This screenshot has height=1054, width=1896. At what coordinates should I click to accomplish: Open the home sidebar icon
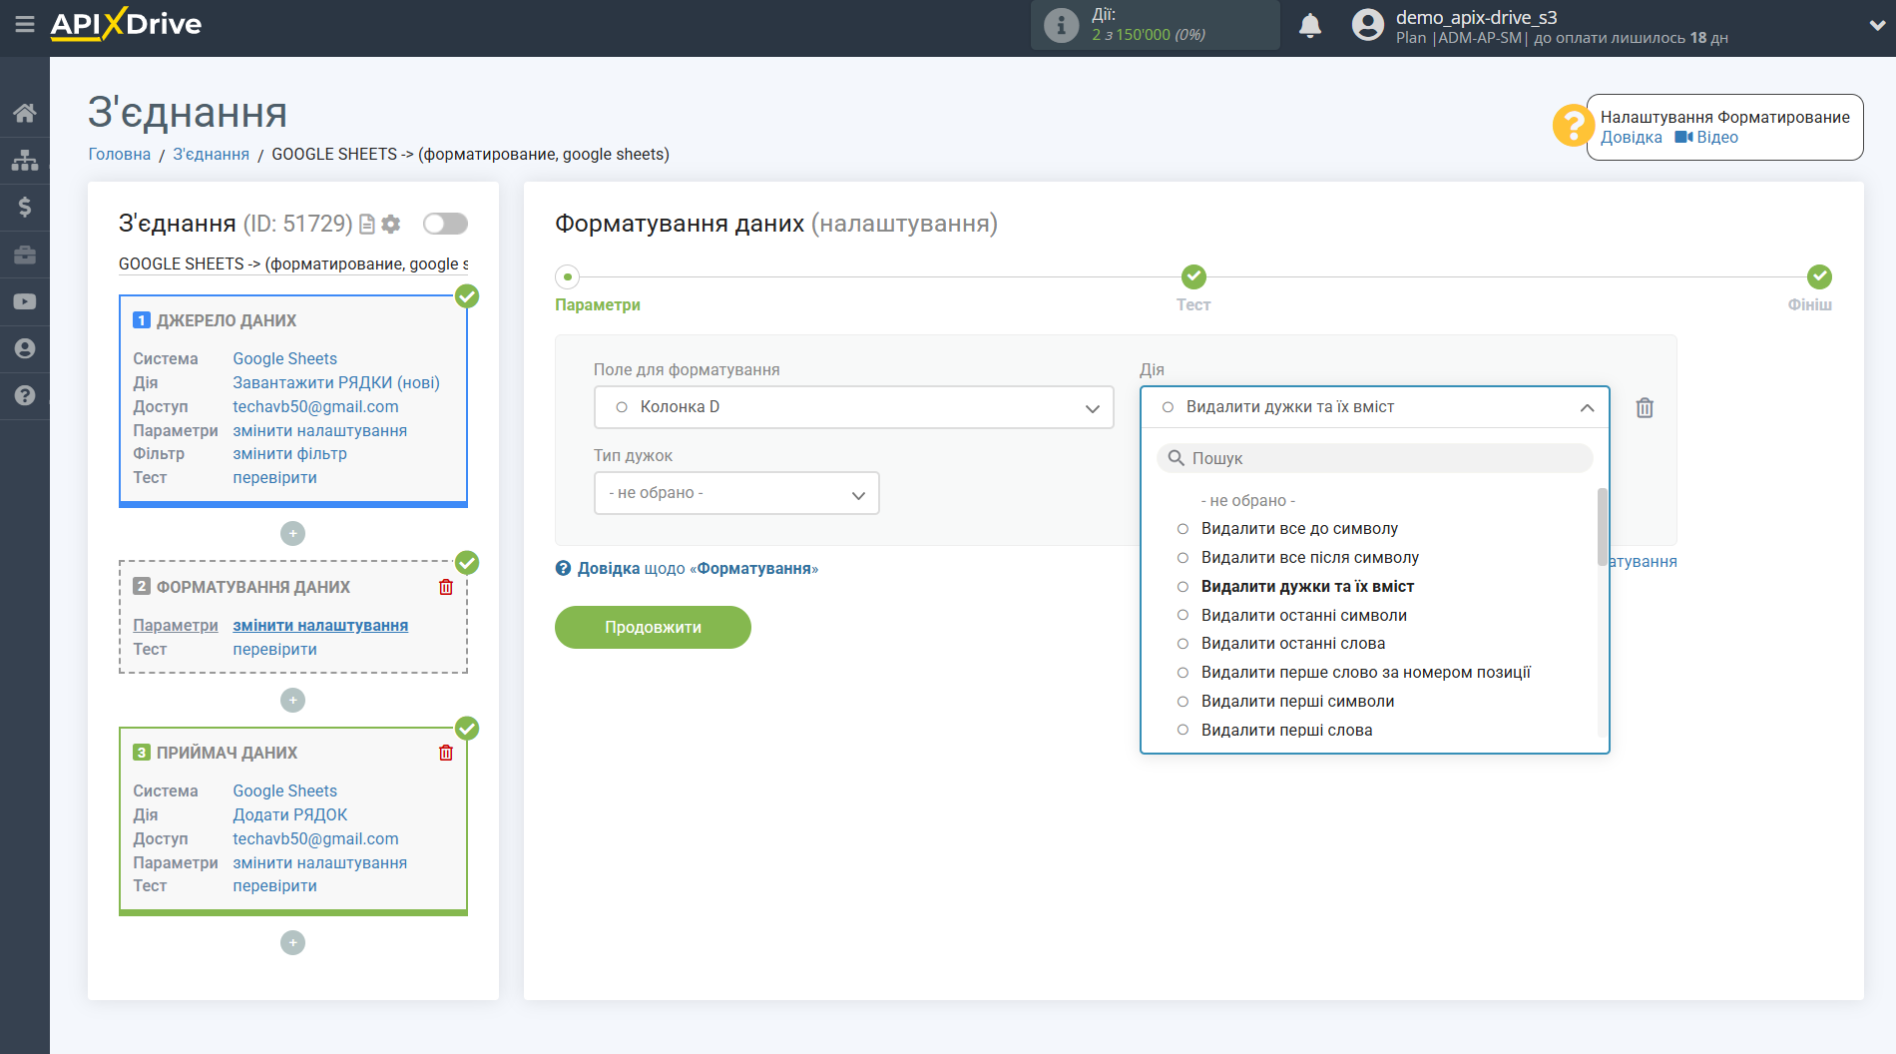pyautogui.click(x=25, y=113)
